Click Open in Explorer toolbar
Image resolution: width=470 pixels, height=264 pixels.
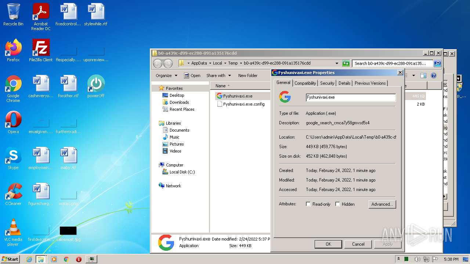point(192,76)
